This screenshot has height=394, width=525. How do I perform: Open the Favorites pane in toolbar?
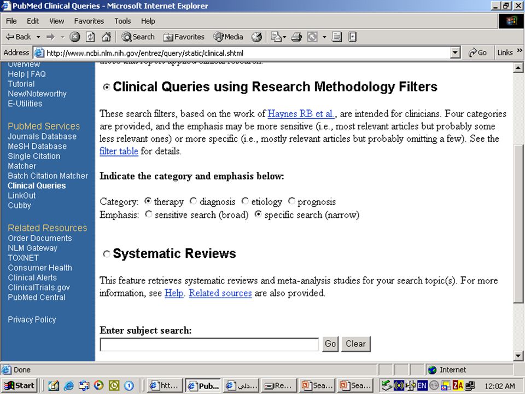tap(184, 37)
